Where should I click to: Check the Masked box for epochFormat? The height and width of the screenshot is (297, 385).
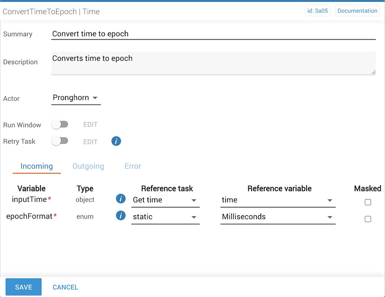point(368,219)
